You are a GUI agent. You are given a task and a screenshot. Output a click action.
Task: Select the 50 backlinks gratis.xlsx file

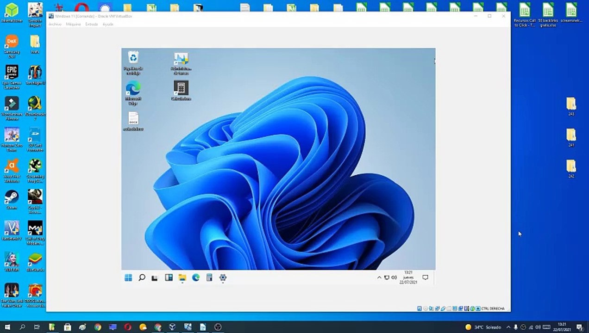tap(548, 14)
